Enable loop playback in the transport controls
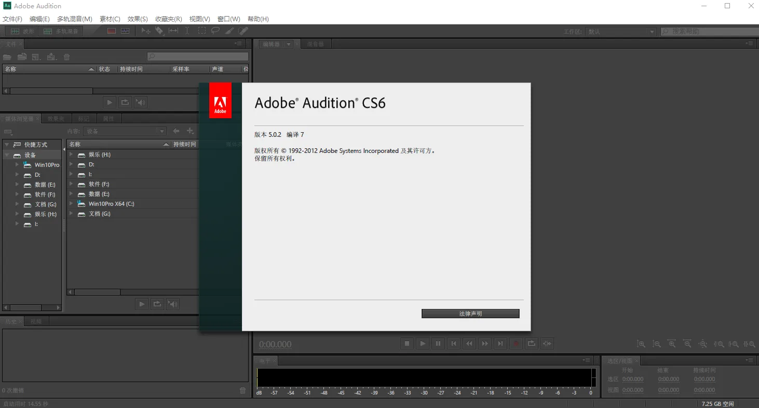The height and width of the screenshot is (408, 759). point(532,343)
